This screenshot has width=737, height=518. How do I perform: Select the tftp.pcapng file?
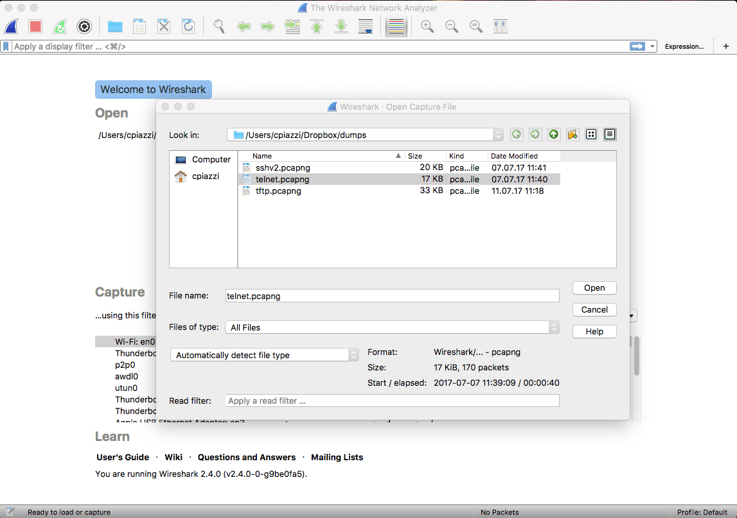(400, 191)
